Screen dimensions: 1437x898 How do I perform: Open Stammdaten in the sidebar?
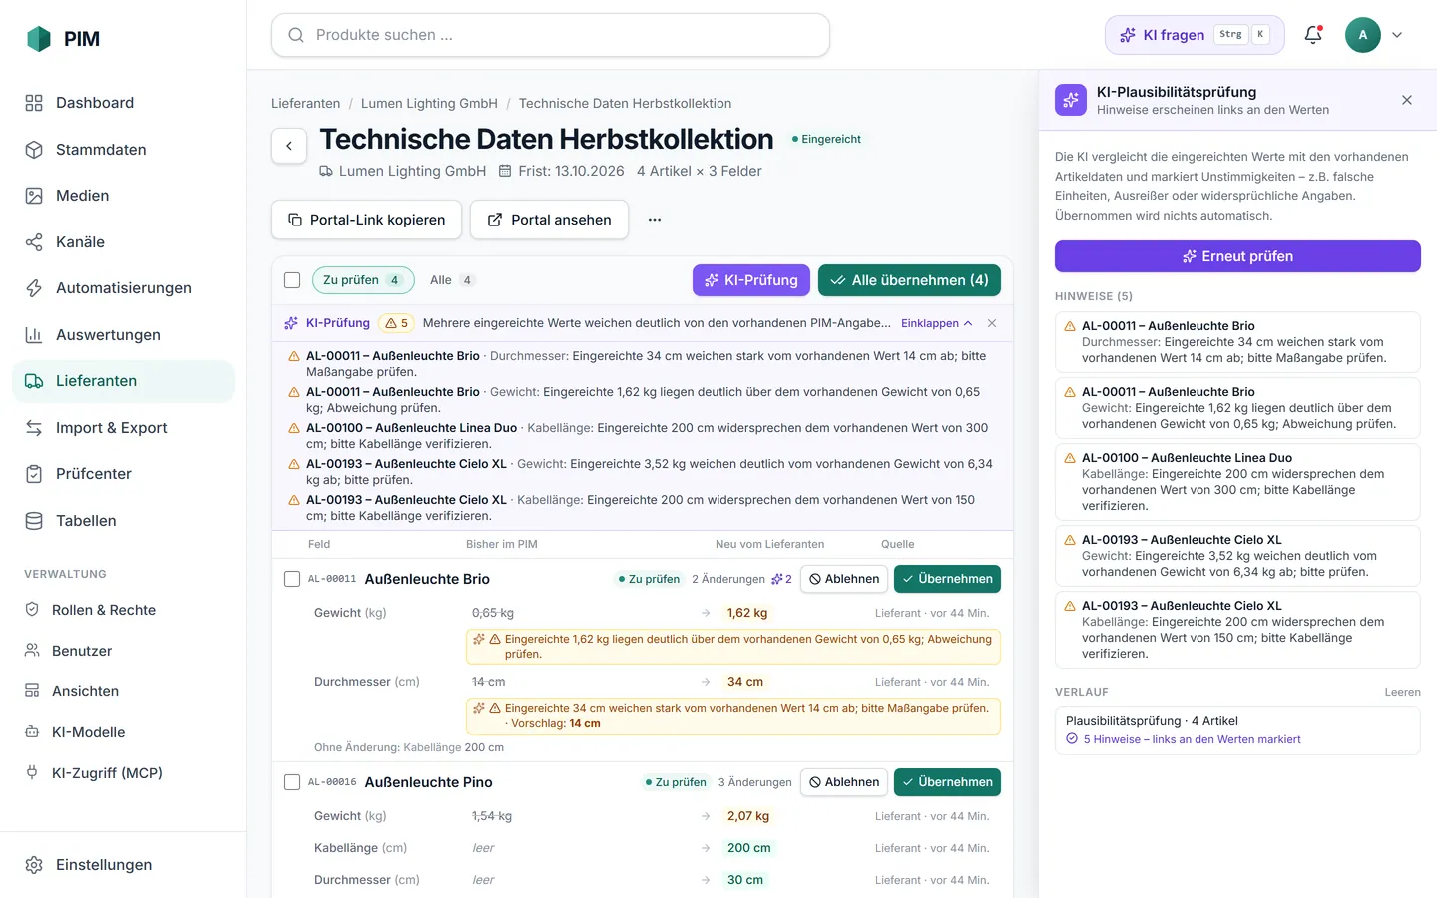point(123,150)
